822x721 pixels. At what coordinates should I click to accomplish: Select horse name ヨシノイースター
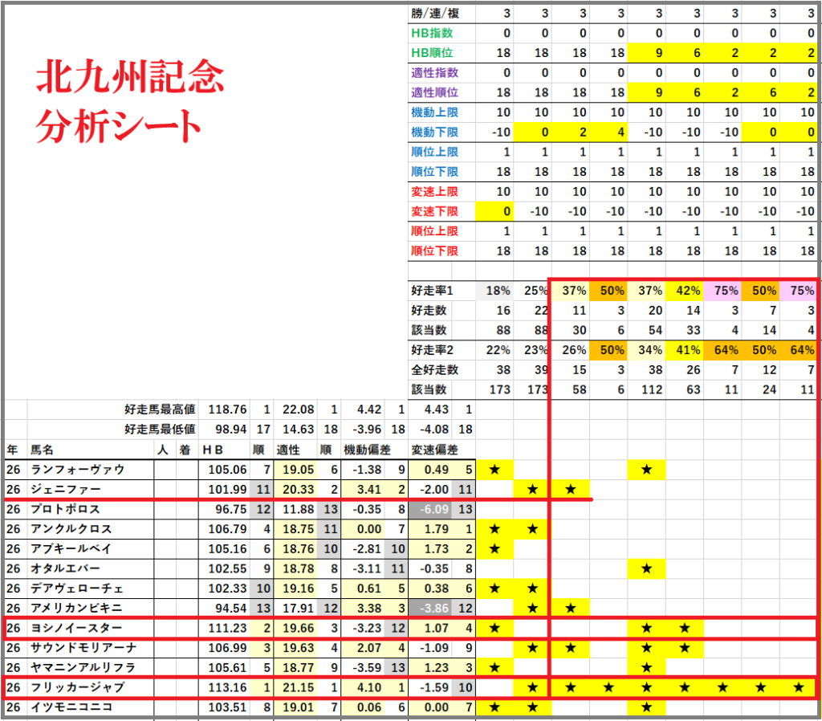pos(76,628)
